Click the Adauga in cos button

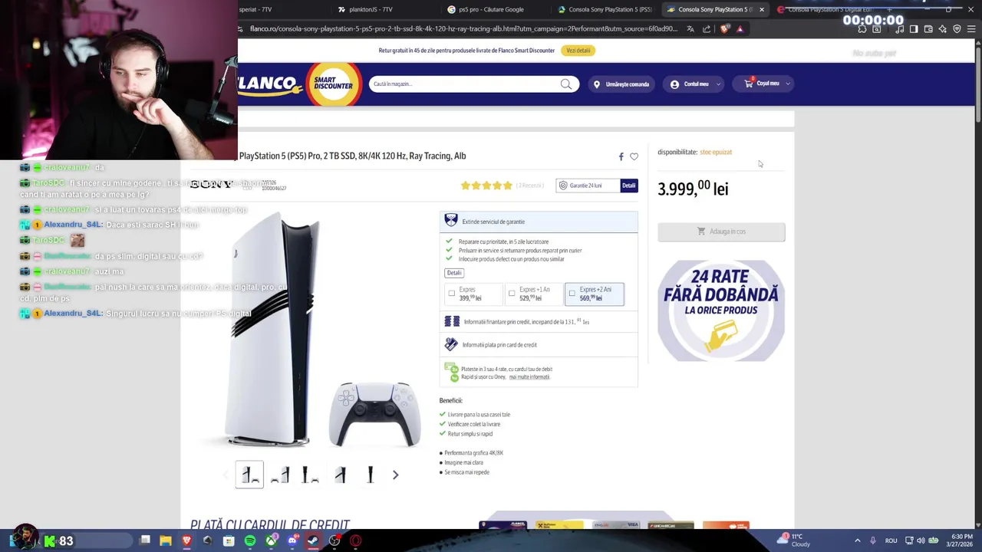[x=721, y=232]
